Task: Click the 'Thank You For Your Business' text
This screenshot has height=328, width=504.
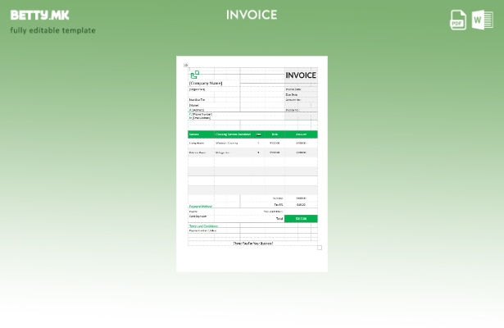Action: point(252,244)
